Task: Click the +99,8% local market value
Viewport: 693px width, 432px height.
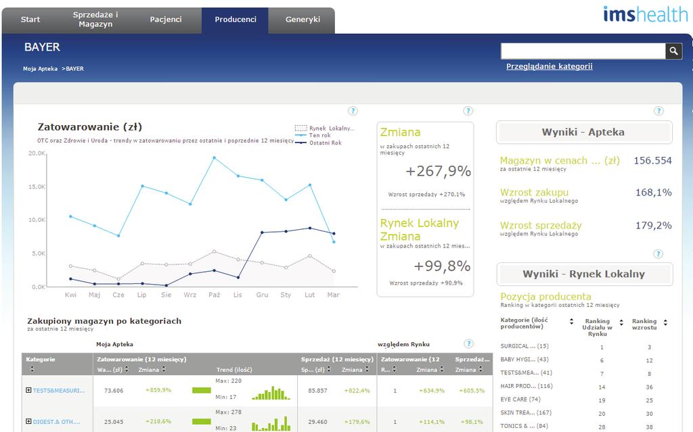Action: tap(442, 266)
